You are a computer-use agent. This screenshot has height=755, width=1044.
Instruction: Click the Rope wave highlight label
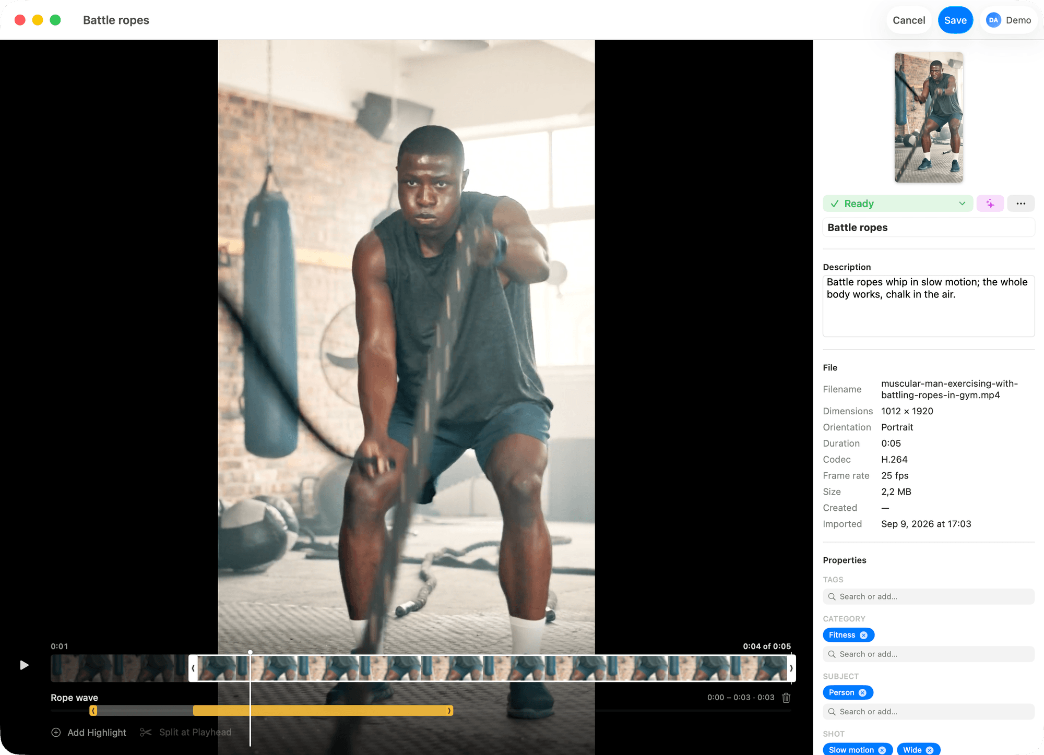click(74, 698)
